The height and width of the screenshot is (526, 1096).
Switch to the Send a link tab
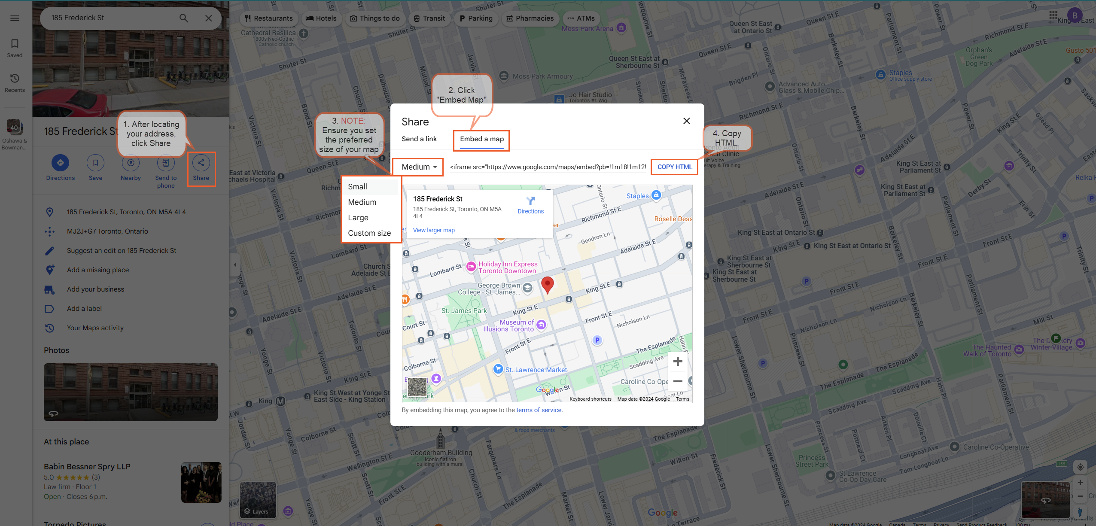click(419, 139)
